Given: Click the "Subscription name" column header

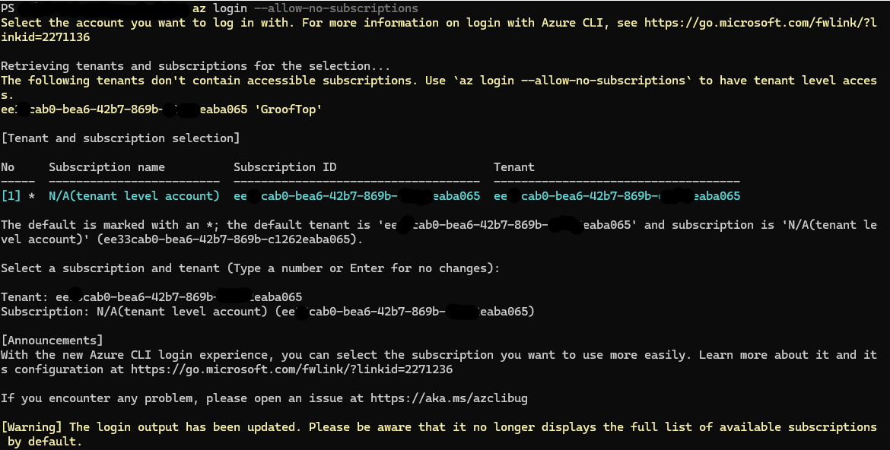Looking at the screenshot, I should click(106, 167).
